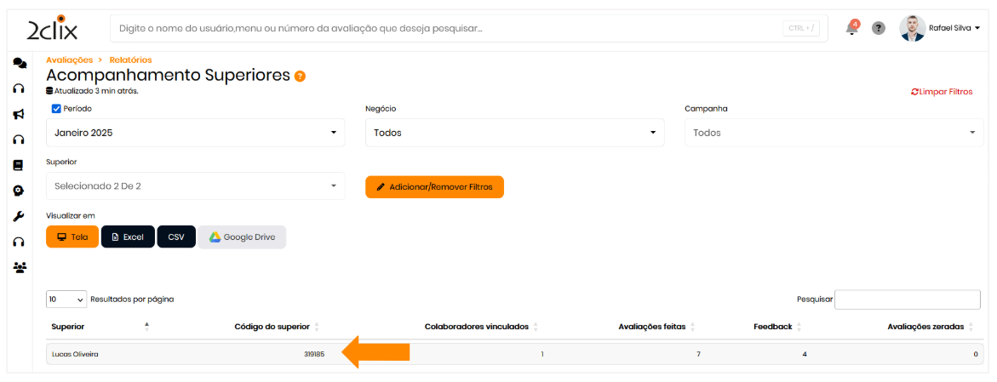
Task: Open the chat bubbles sidebar icon
Action: 20,64
